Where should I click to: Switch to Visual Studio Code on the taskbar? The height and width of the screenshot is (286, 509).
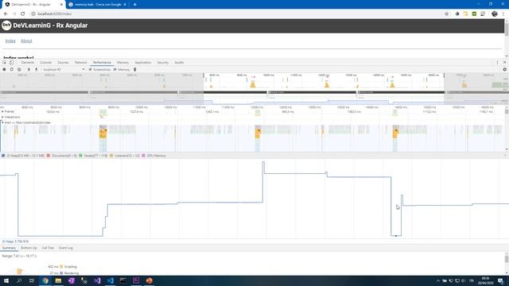[110, 280]
